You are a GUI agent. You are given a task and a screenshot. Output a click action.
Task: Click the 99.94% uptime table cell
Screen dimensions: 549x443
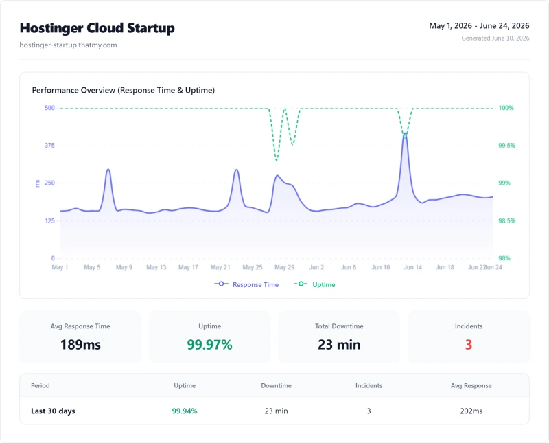click(x=185, y=411)
